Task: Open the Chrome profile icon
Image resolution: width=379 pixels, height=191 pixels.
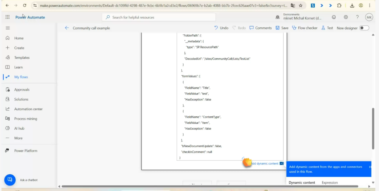Action: point(361,5)
